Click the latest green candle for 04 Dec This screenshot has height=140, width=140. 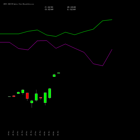coord(59,73)
